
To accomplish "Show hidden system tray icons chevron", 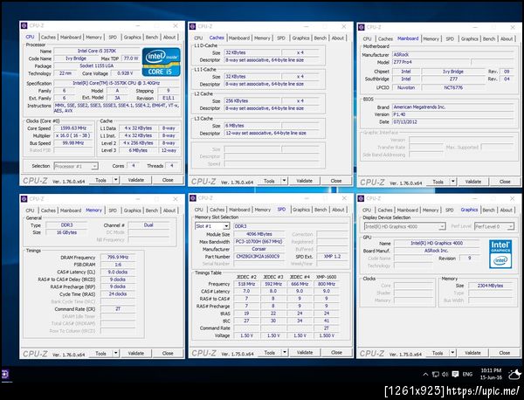I will 425,375.
